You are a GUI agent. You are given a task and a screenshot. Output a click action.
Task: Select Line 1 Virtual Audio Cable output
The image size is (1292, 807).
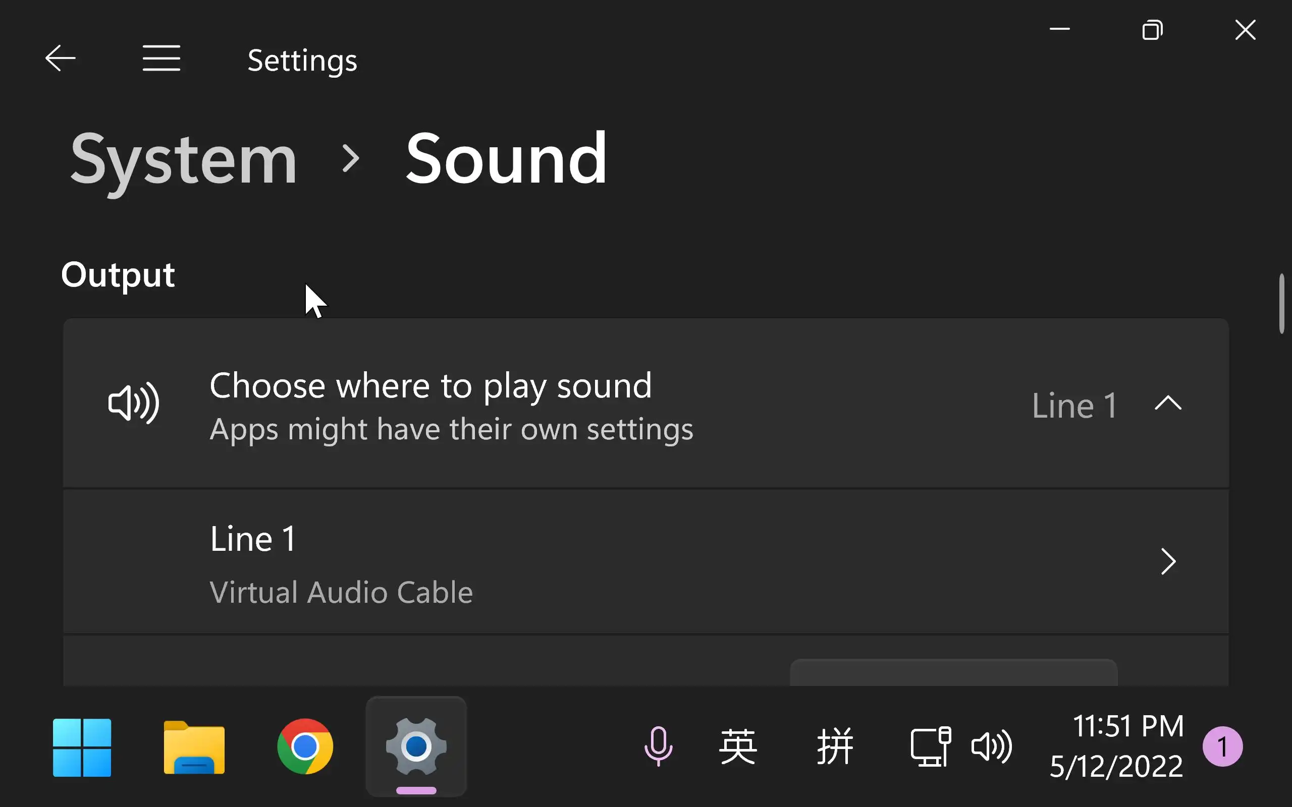(x=342, y=563)
